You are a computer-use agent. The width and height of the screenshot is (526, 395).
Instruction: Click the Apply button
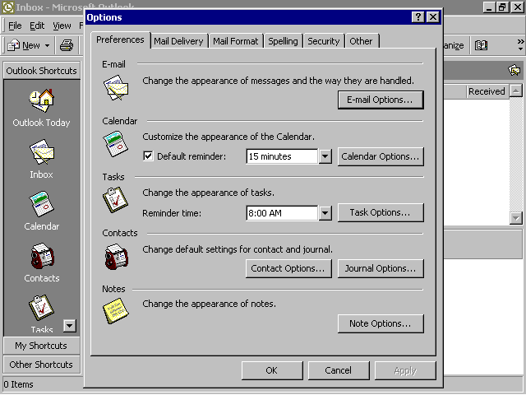[405, 370]
